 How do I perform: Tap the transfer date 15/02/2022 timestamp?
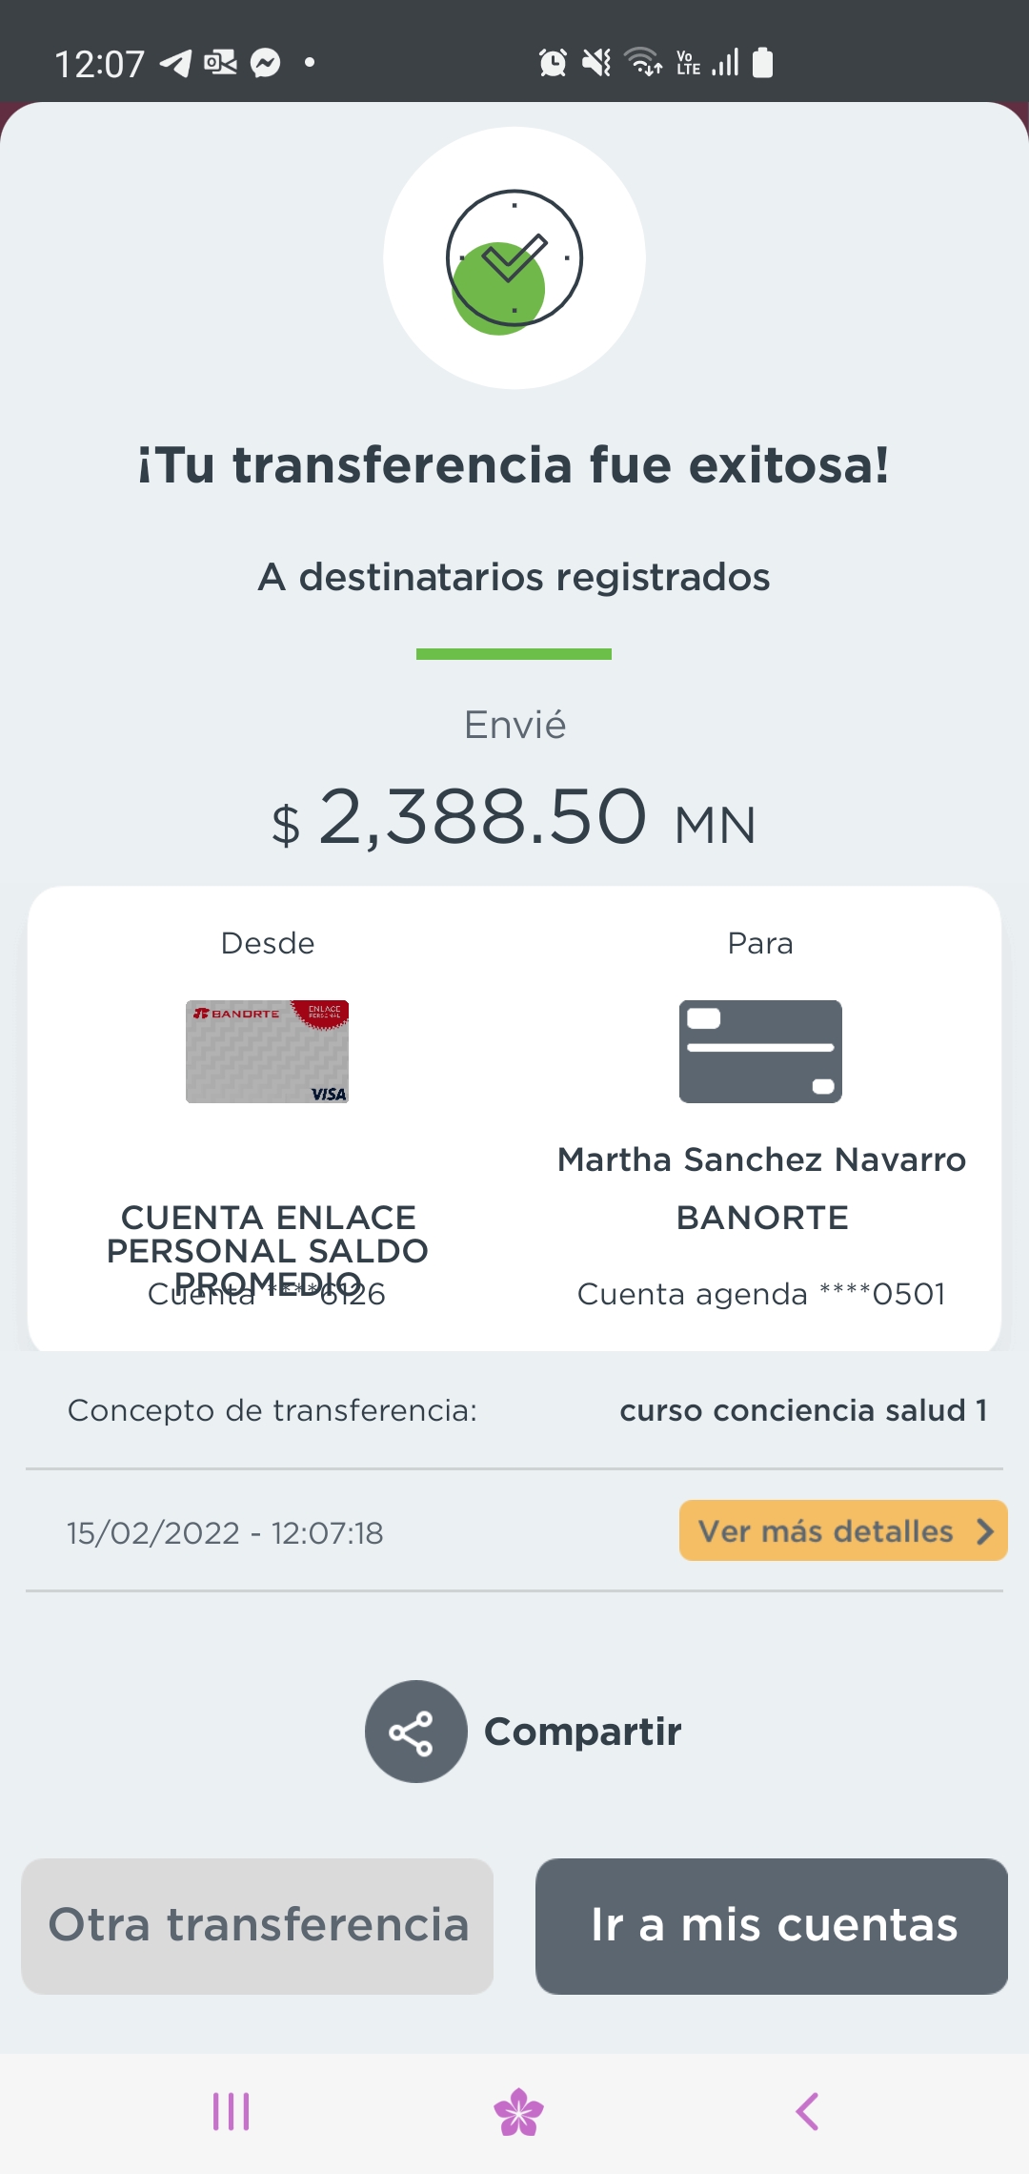(225, 1533)
